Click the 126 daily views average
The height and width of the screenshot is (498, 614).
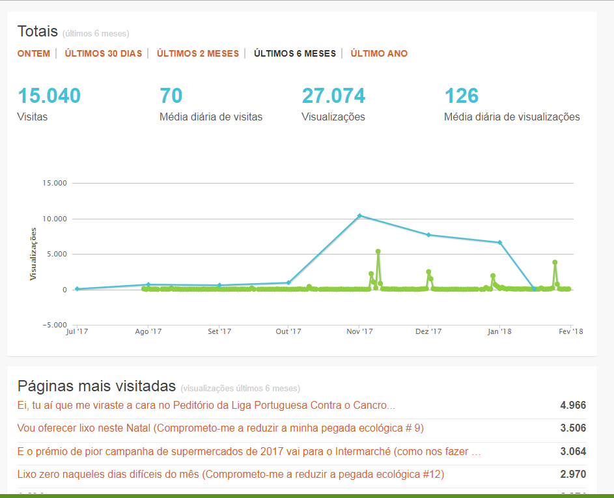tap(461, 95)
